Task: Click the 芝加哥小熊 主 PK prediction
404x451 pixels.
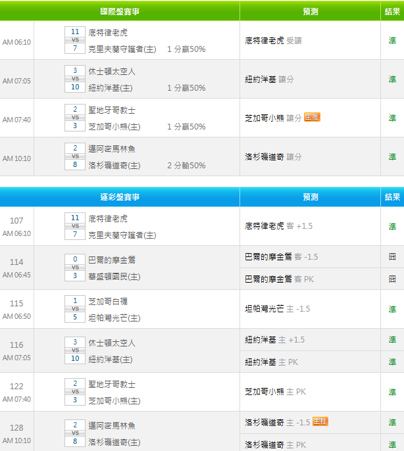Action: click(x=275, y=392)
